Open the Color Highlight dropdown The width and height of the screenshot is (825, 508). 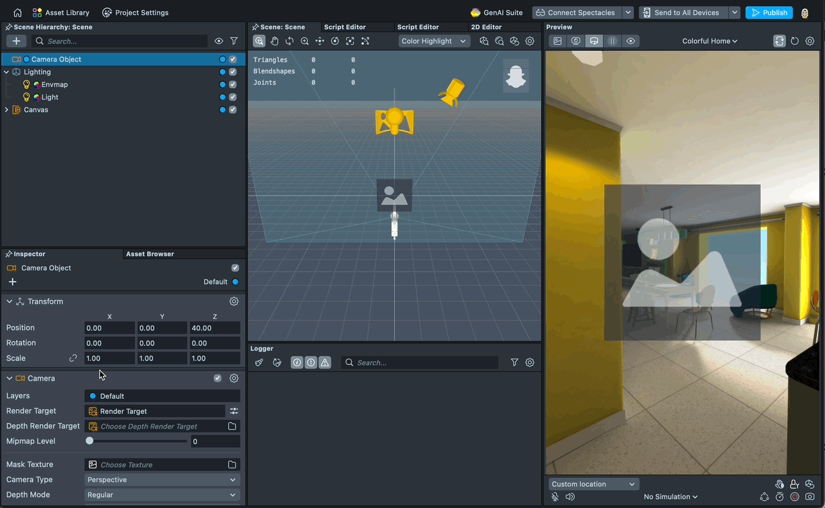click(x=434, y=40)
